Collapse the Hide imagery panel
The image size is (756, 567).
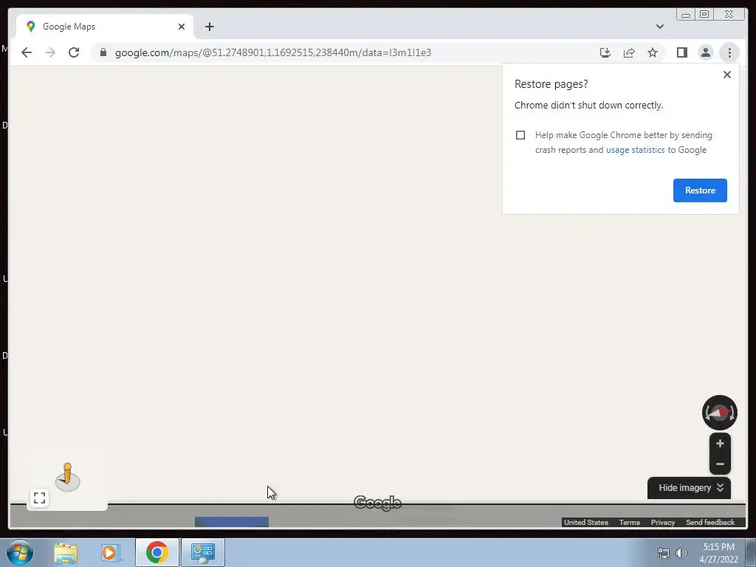pyautogui.click(x=689, y=488)
